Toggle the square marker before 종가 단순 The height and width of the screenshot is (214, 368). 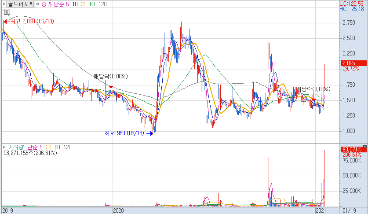[37, 4]
